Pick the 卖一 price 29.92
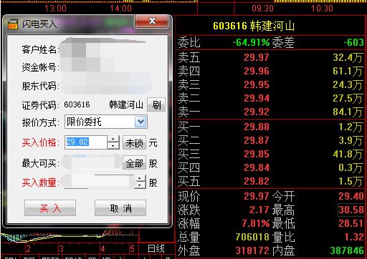 [x=257, y=112]
